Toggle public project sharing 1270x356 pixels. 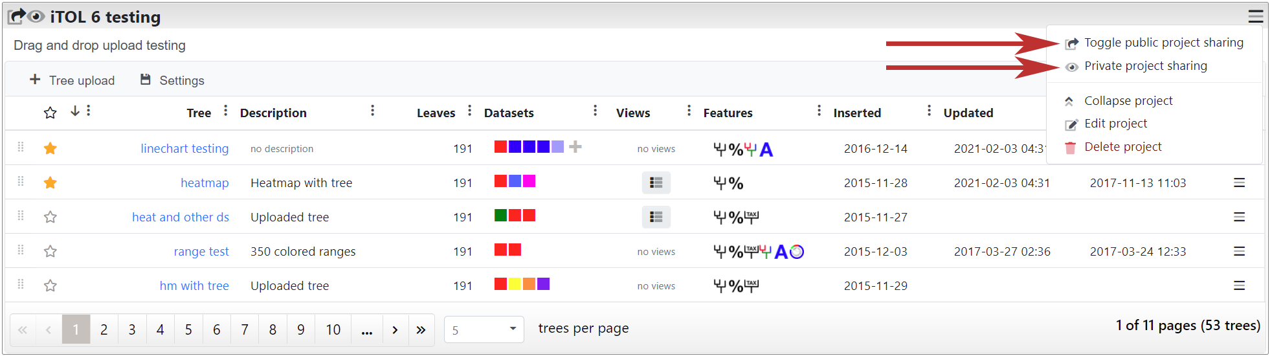[x=1163, y=43]
